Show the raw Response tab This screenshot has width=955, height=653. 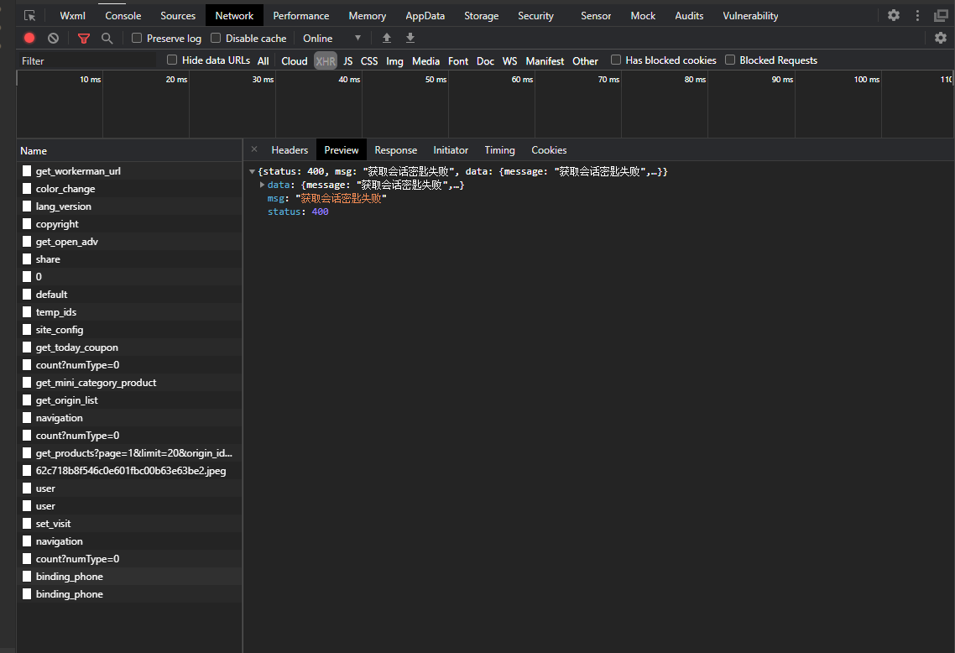(396, 150)
